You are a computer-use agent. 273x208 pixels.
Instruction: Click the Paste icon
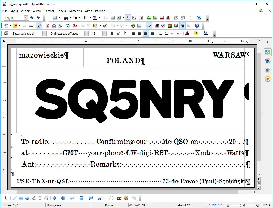click(x=95, y=26)
